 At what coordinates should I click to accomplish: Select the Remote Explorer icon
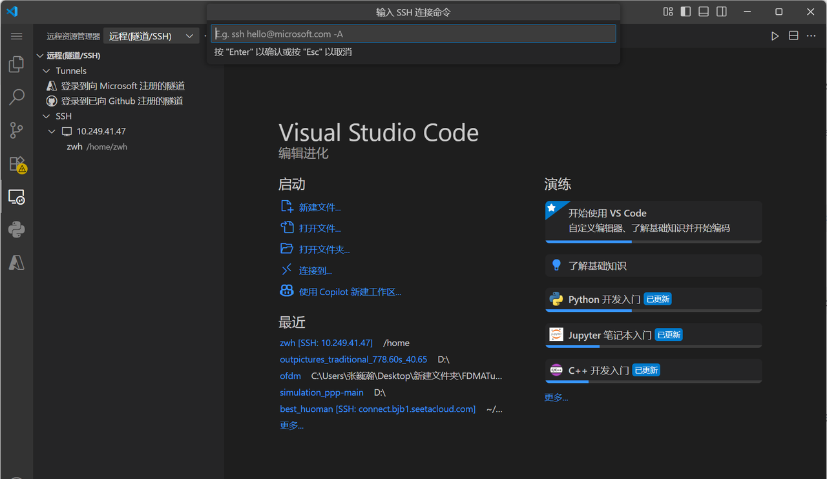[16, 197]
